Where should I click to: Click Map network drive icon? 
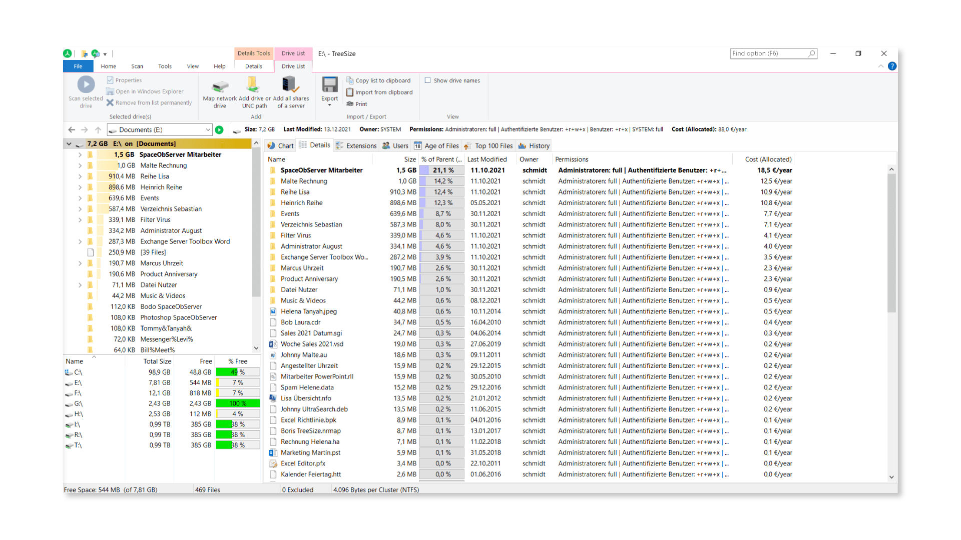(220, 86)
